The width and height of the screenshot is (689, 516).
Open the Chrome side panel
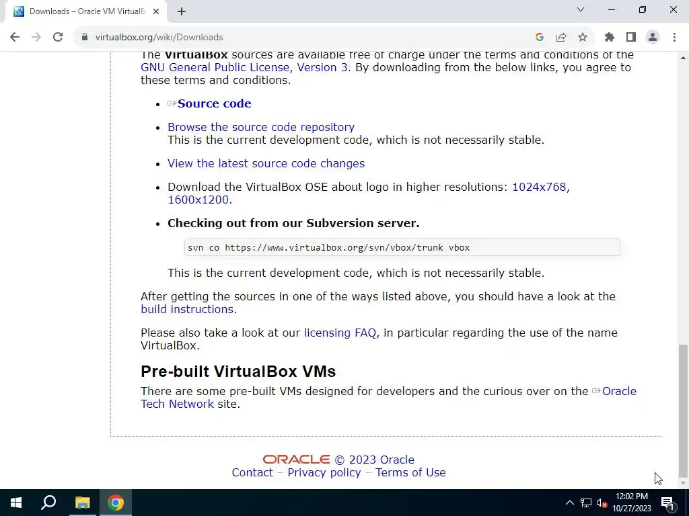[631, 38]
